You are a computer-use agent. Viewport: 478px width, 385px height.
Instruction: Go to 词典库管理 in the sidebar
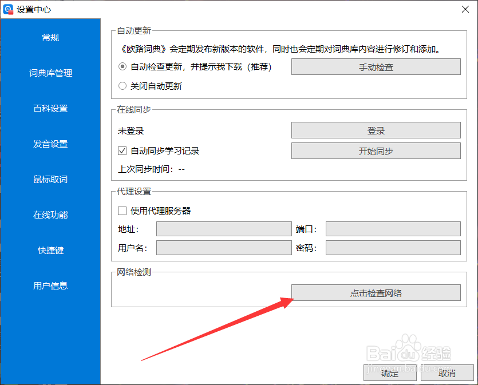50,73
